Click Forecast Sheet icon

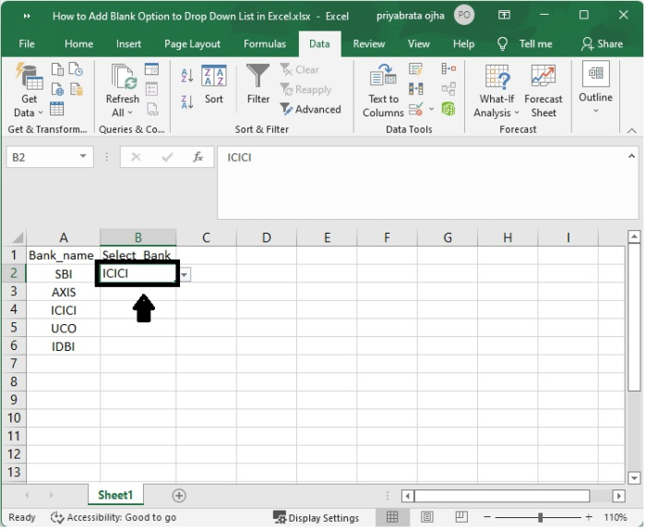543,91
